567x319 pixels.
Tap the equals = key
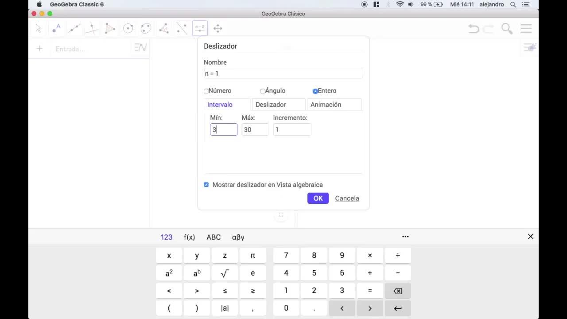pyautogui.click(x=370, y=291)
